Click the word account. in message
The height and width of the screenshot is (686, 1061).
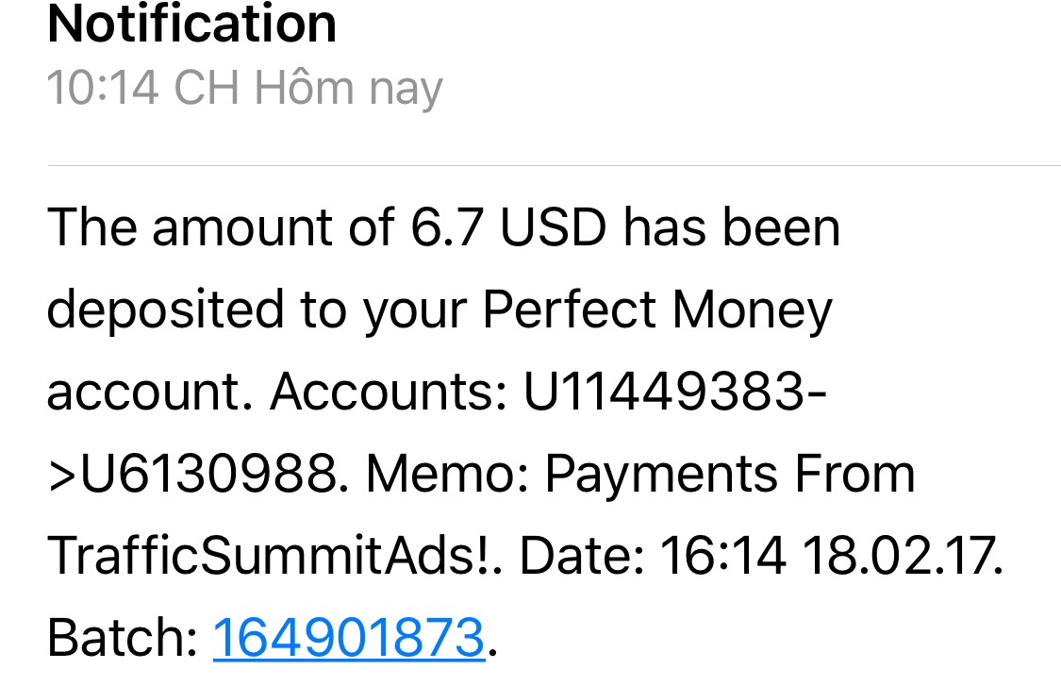[151, 393]
